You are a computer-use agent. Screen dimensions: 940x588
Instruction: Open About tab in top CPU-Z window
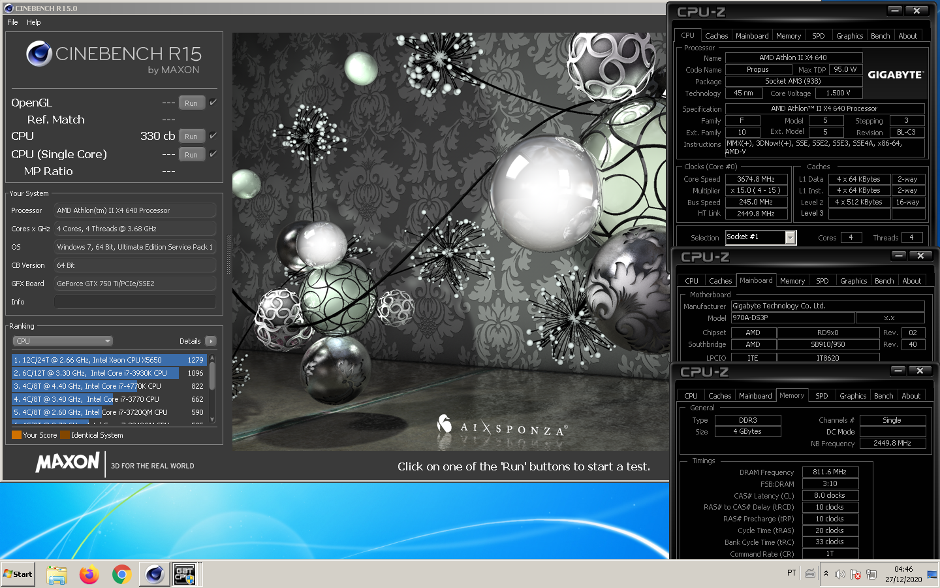point(908,36)
